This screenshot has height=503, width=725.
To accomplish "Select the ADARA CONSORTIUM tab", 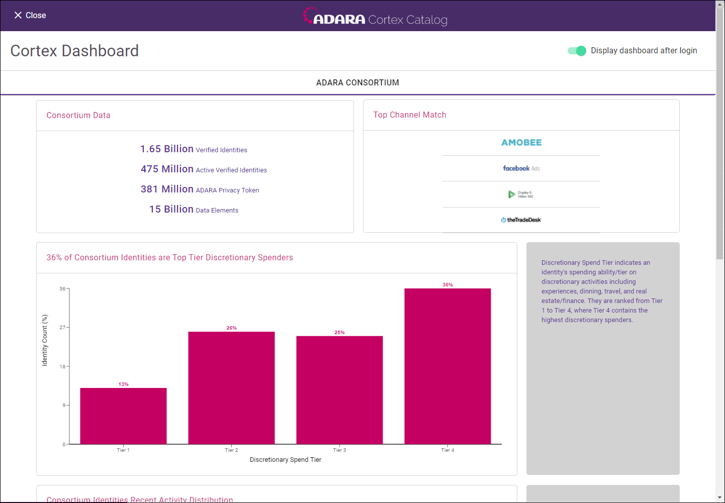I will pyautogui.click(x=357, y=82).
